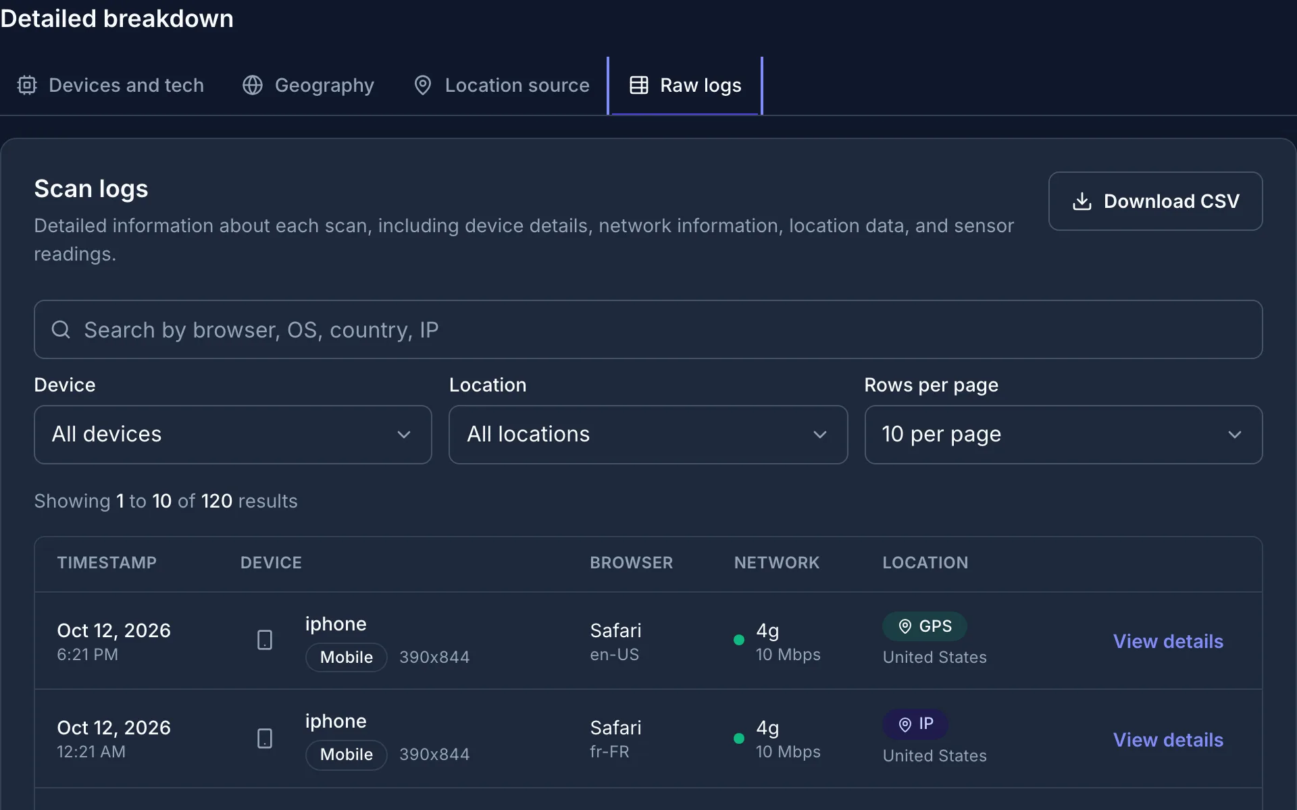This screenshot has height=810, width=1297.
Task: Click the 'Scan logs' heading
Action: [91, 189]
